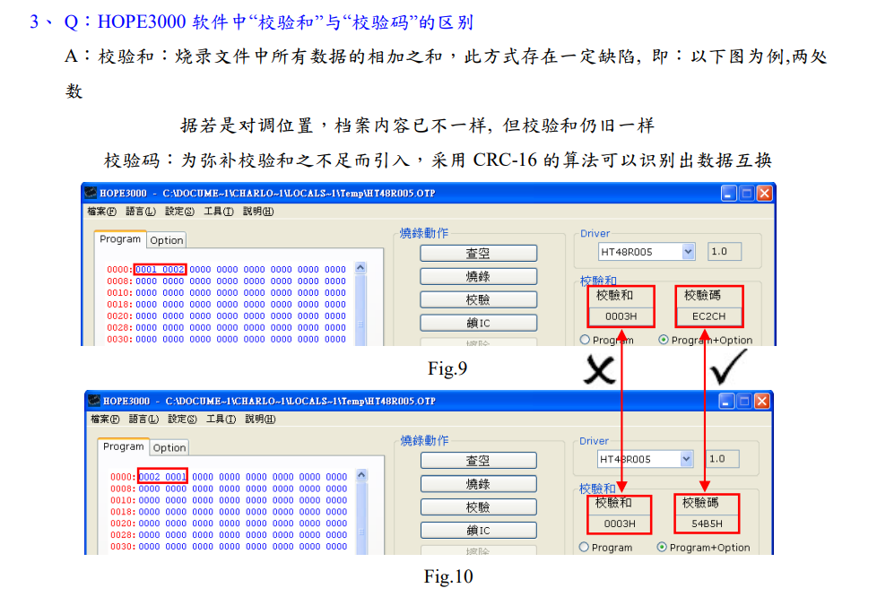
Task: Close the Fig.9 HOPE3000 window
Action: click(x=765, y=194)
